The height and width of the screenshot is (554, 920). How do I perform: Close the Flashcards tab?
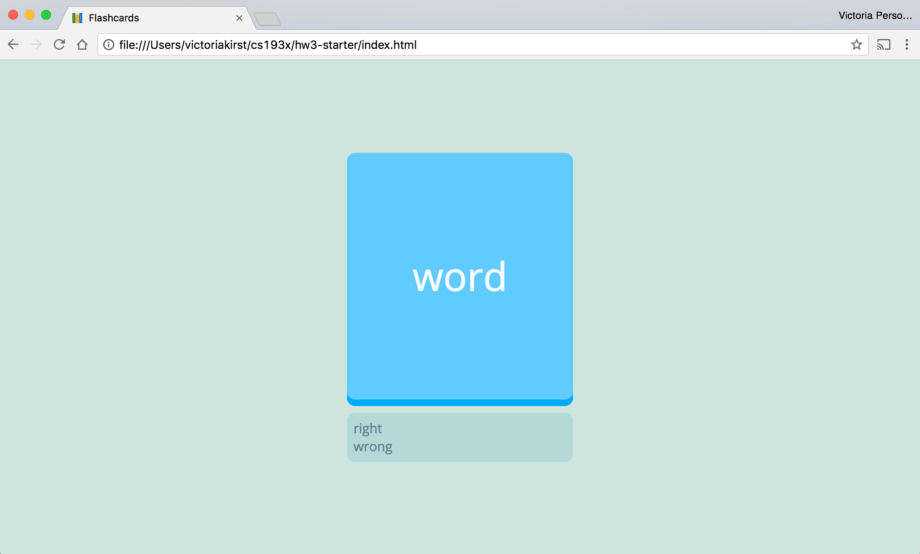[x=239, y=18]
